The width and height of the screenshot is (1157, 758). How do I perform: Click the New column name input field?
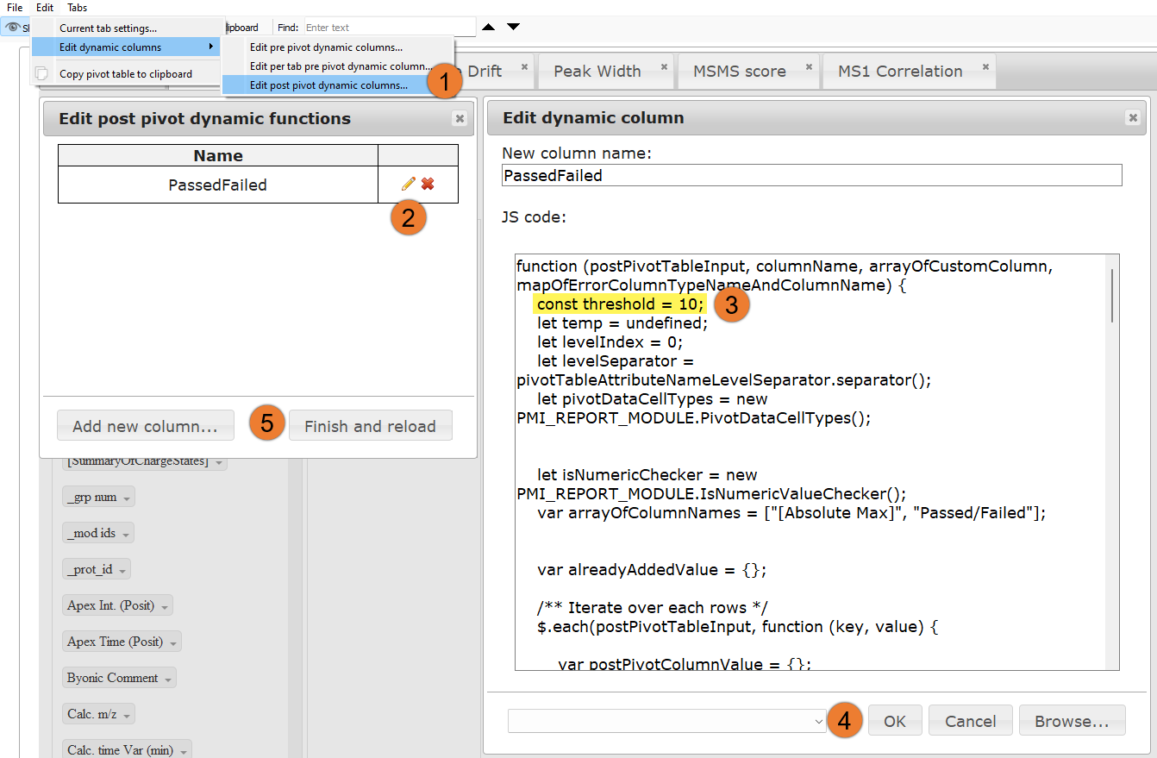click(811, 175)
